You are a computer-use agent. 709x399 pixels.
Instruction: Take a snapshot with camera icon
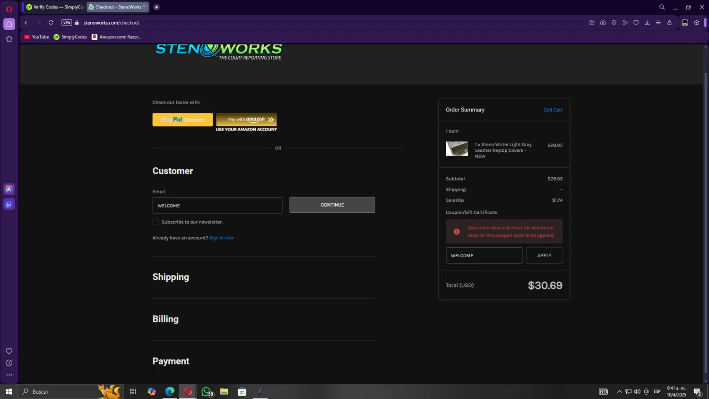click(603, 23)
